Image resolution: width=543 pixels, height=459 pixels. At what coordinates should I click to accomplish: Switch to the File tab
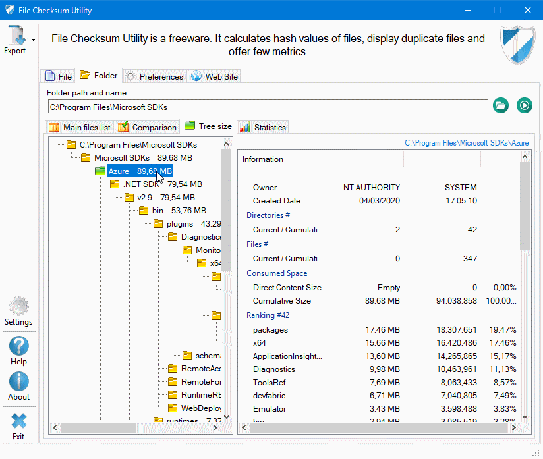click(x=58, y=76)
